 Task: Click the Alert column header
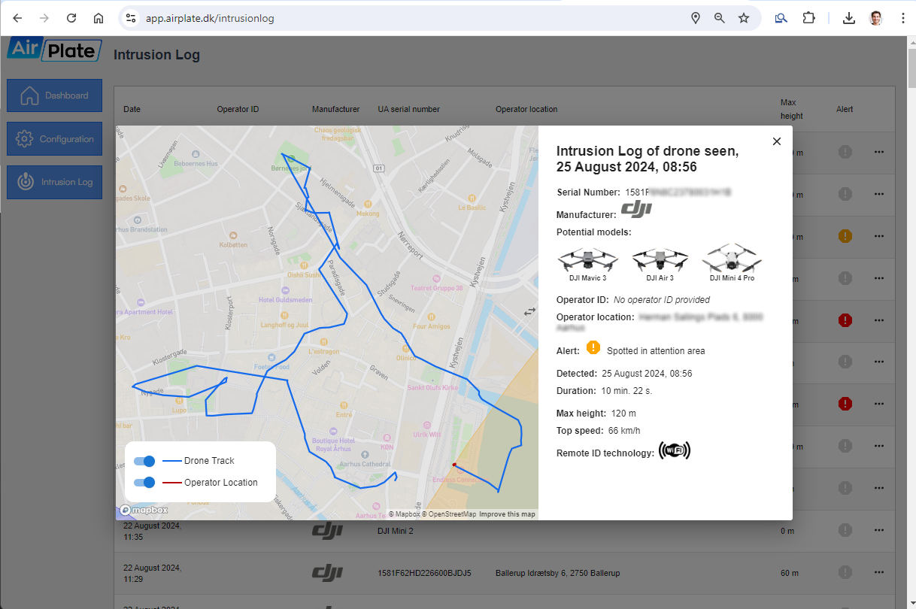[x=845, y=109]
